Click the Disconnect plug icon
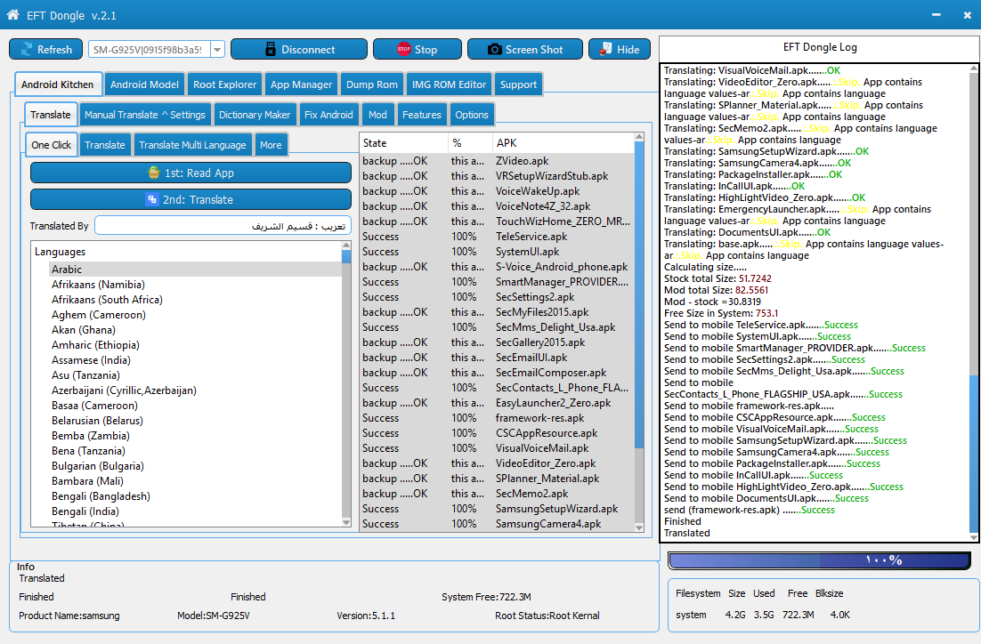The image size is (981, 644). tap(271, 50)
